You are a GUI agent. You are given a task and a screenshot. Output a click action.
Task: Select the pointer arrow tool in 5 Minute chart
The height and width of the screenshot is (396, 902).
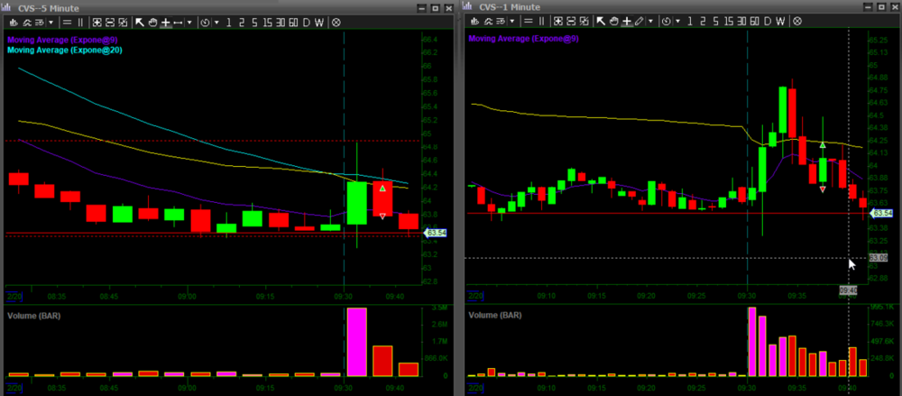coord(141,21)
